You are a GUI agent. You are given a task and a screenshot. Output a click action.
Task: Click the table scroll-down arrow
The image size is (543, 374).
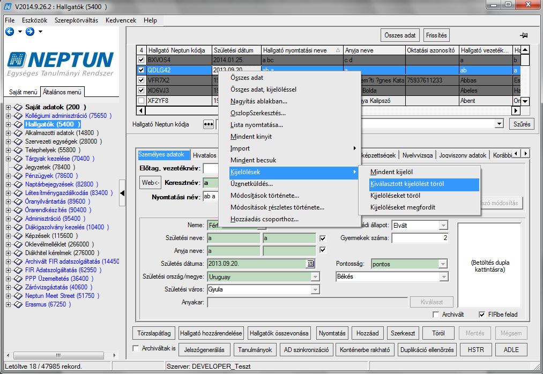coord(525,101)
